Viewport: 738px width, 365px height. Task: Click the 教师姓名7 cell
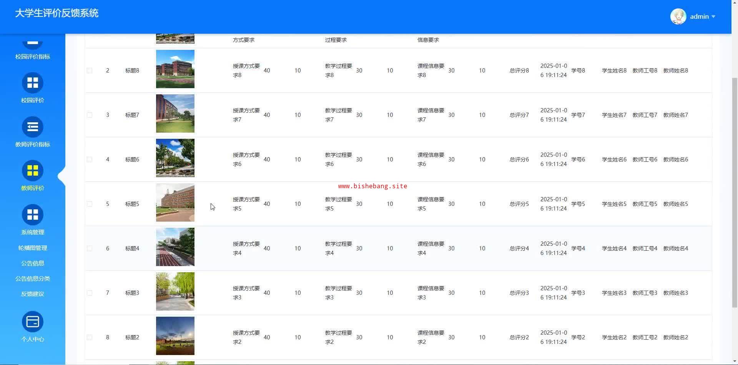[x=676, y=115]
